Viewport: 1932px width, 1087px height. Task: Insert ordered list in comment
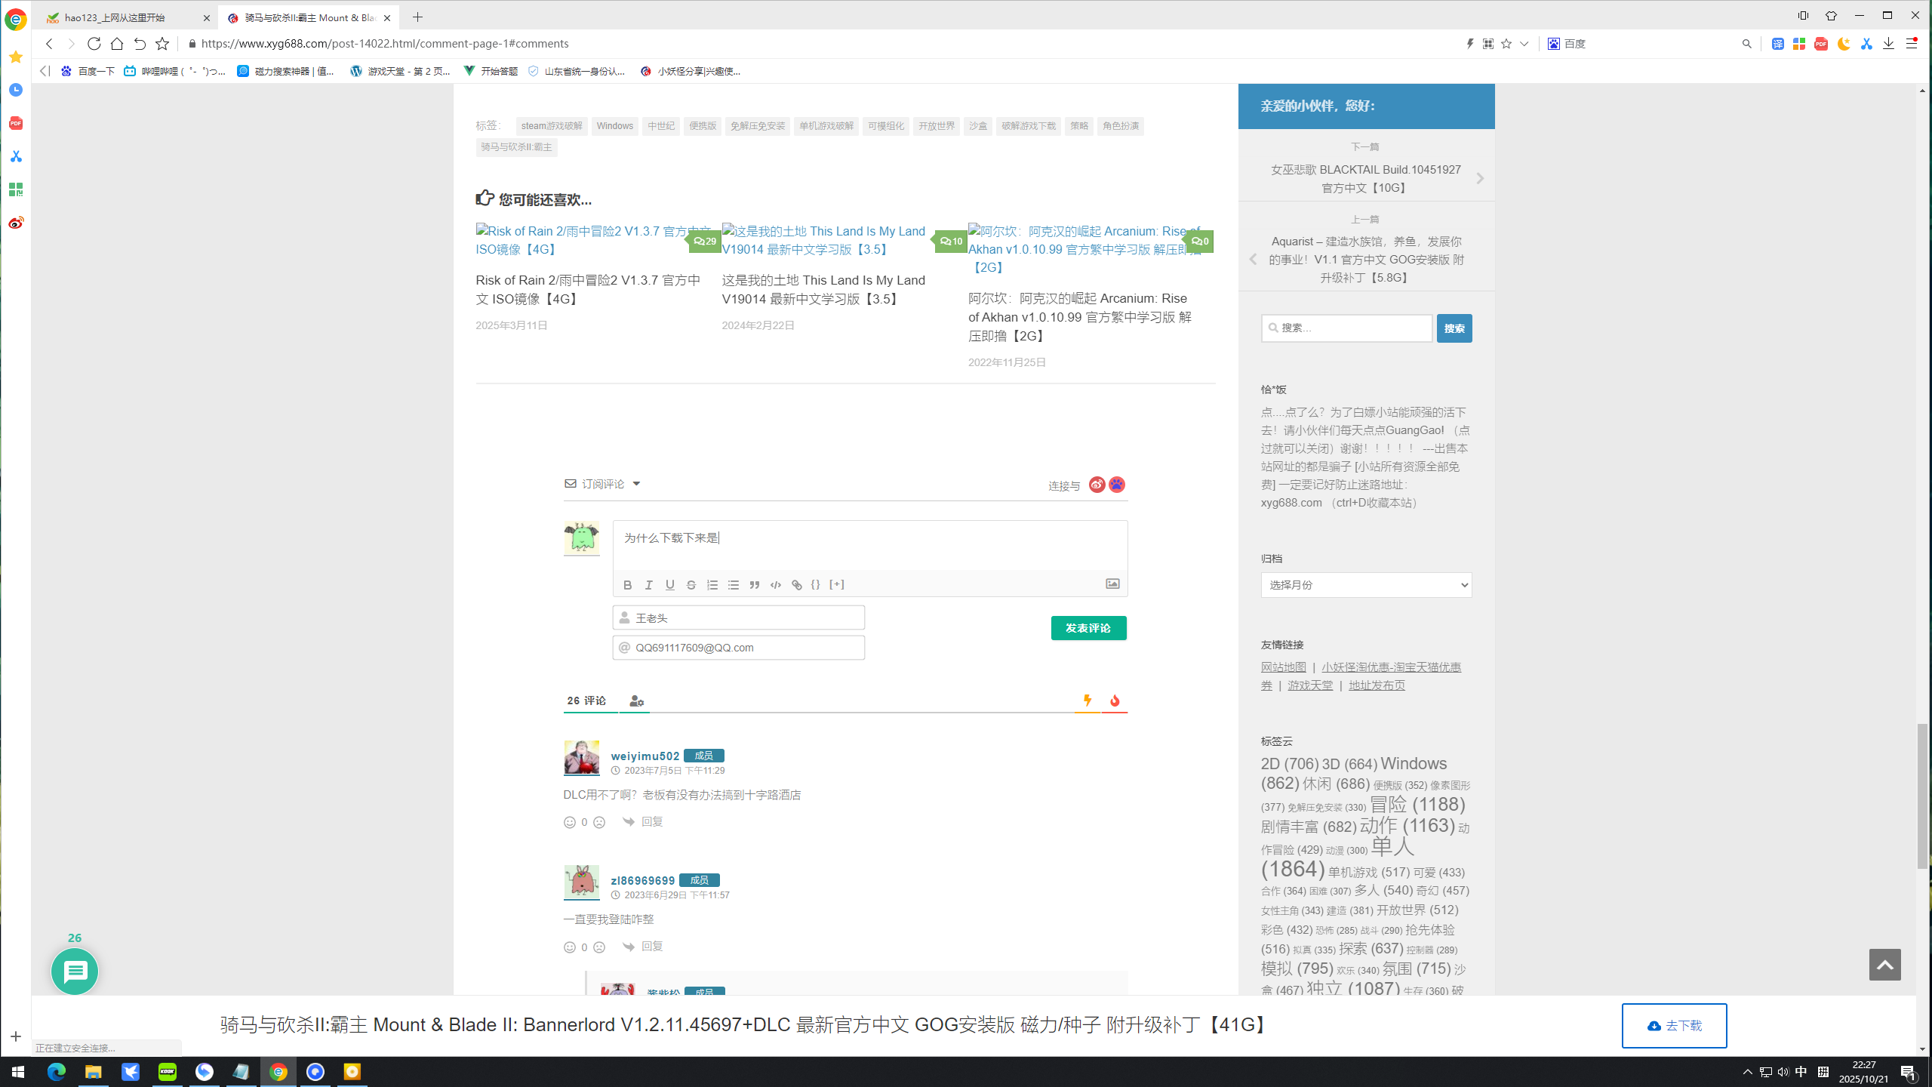pyautogui.click(x=712, y=585)
